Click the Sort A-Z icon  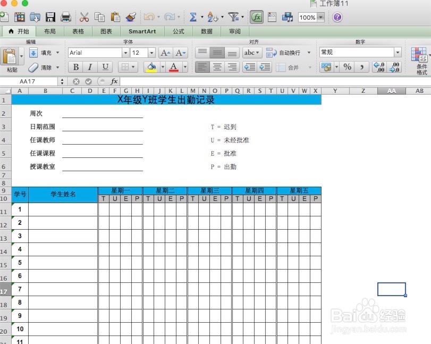click(x=213, y=18)
